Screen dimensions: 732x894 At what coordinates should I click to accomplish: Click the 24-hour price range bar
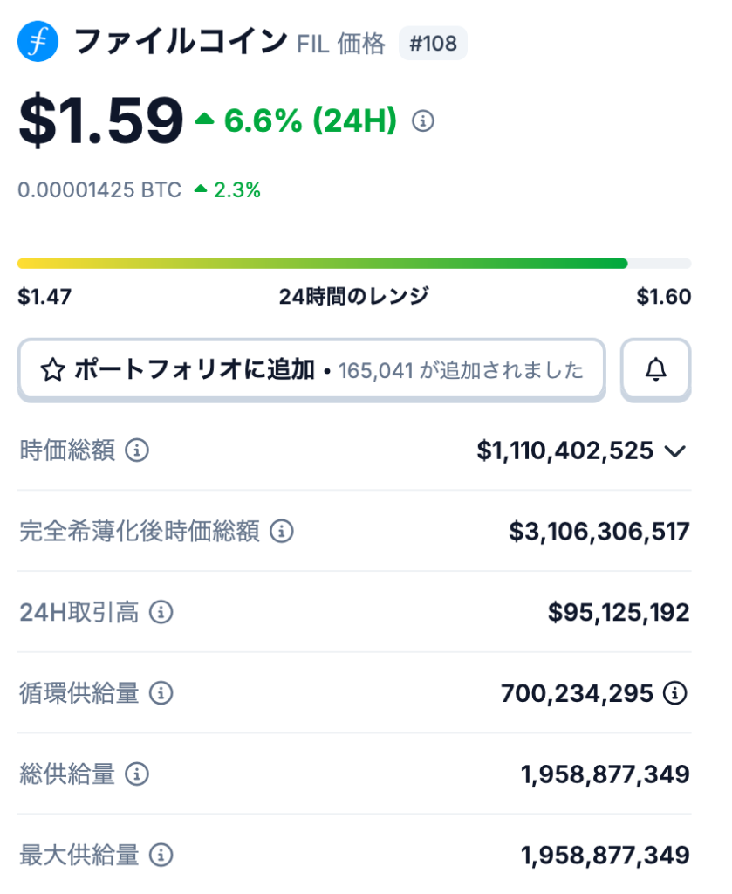pos(353,263)
